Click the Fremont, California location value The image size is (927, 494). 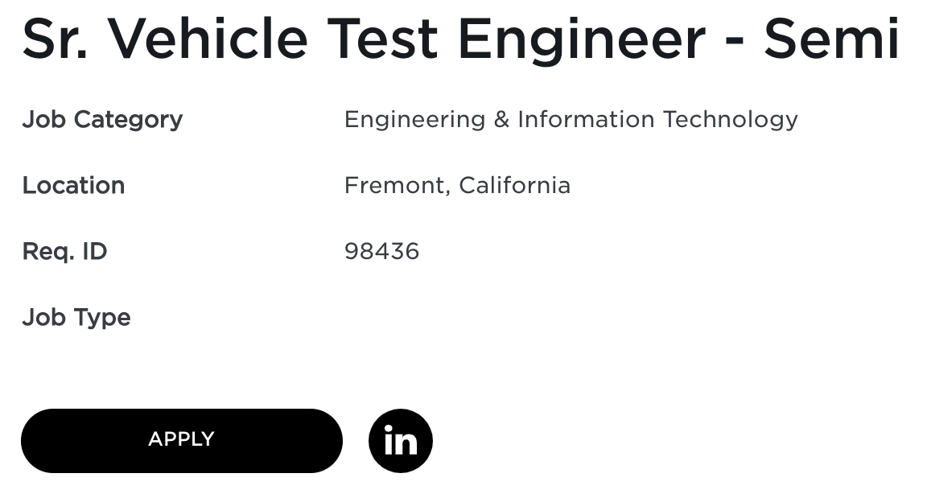click(x=457, y=186)
